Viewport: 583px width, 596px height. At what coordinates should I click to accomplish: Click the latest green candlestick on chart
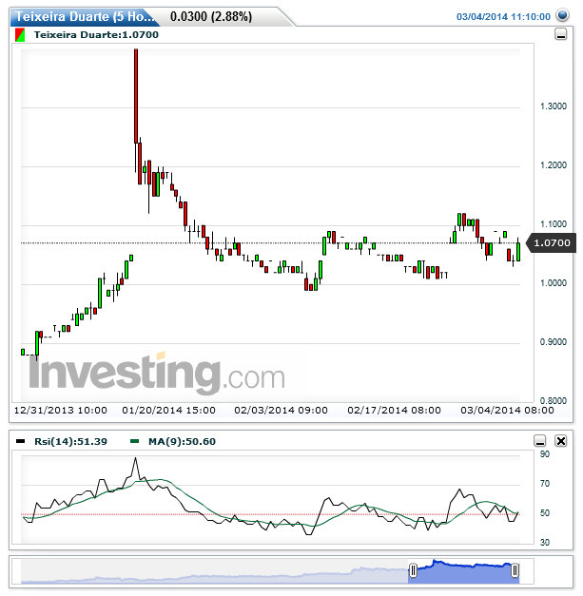point(518,252)
